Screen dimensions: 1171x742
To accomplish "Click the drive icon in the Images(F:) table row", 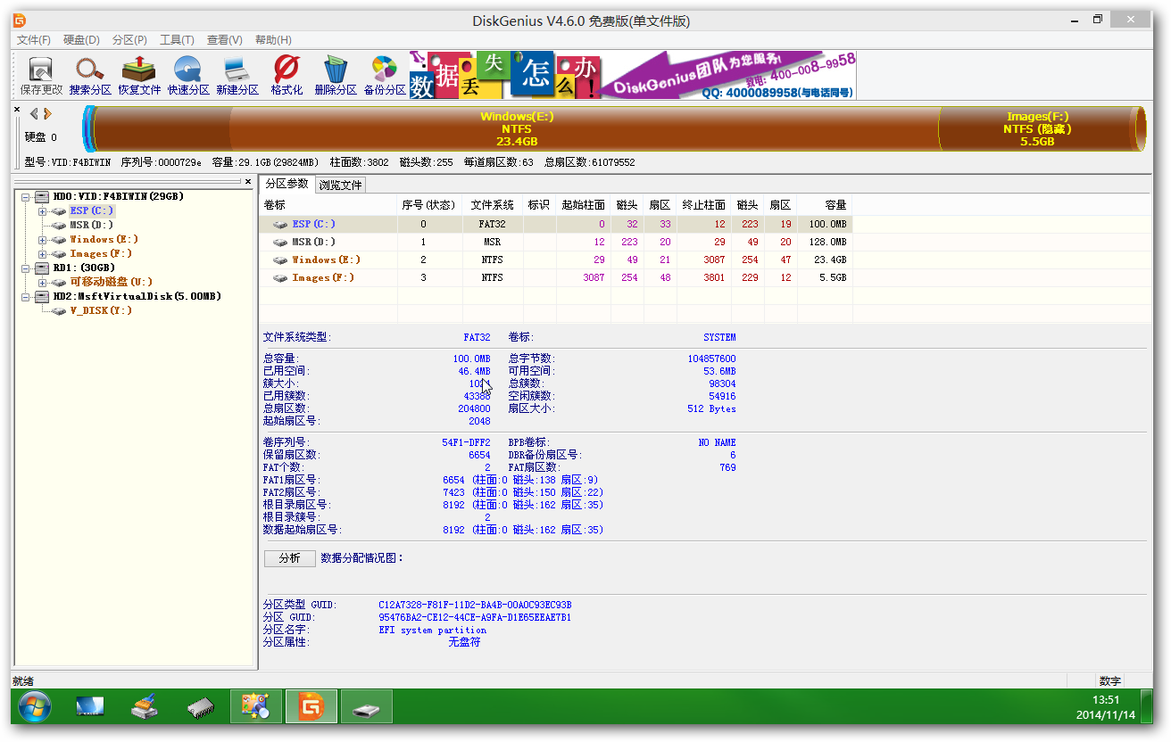I will click(x=280, y=278).
